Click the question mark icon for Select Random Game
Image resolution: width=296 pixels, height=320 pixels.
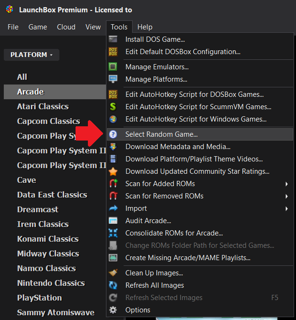[113, 134]
